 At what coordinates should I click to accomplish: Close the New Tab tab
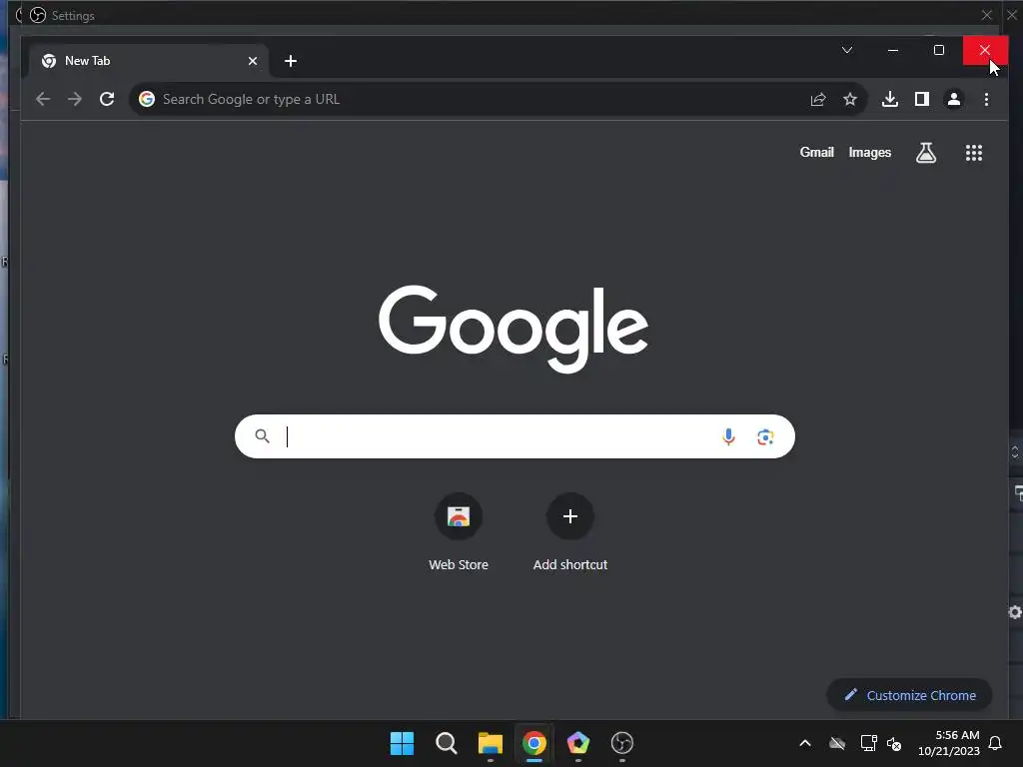[253, 61]
